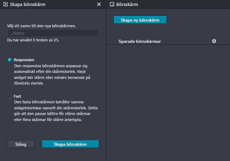Focus the Namn text input field

coord(53,33)
